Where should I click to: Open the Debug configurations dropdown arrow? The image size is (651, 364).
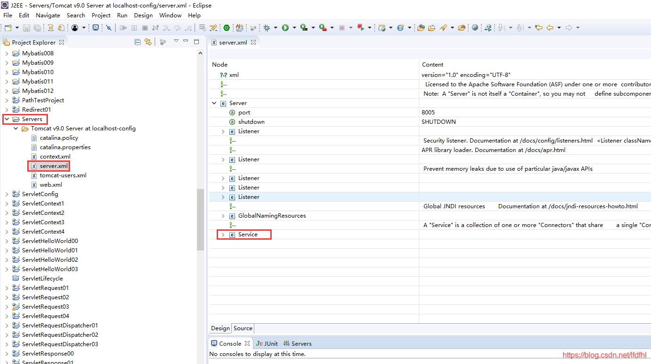click(x=275, y=28)
